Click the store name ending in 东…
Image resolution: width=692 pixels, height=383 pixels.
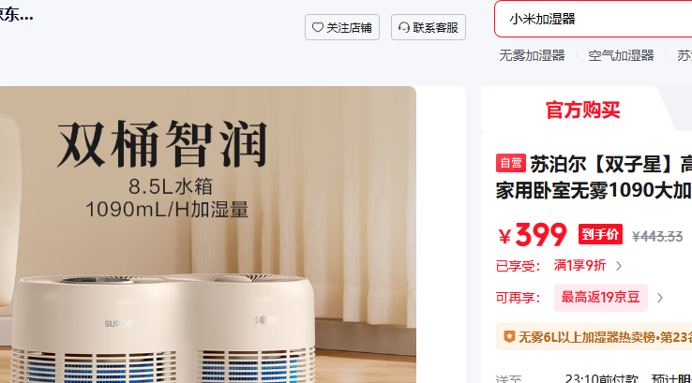(16, 15)
